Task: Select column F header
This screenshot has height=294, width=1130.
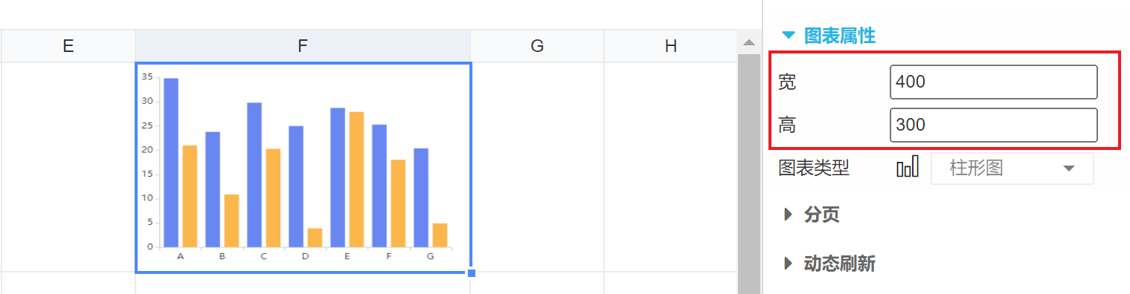Action: (x=303, y=46)
